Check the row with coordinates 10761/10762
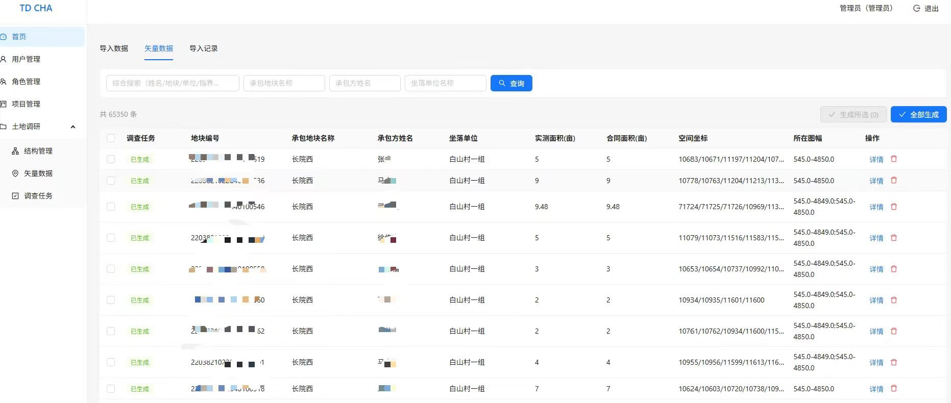Image resolution: width=951 pixels, height=403 pixels. click(111, 331)
